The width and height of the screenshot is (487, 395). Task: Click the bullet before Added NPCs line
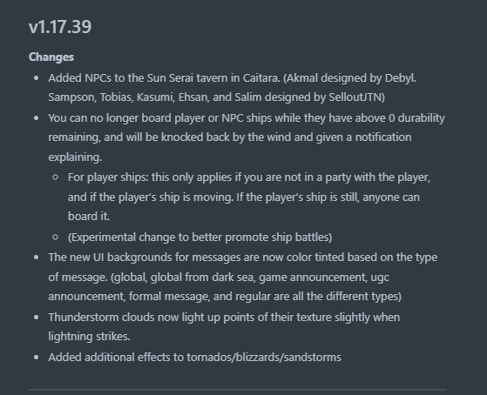click(37, 78)
